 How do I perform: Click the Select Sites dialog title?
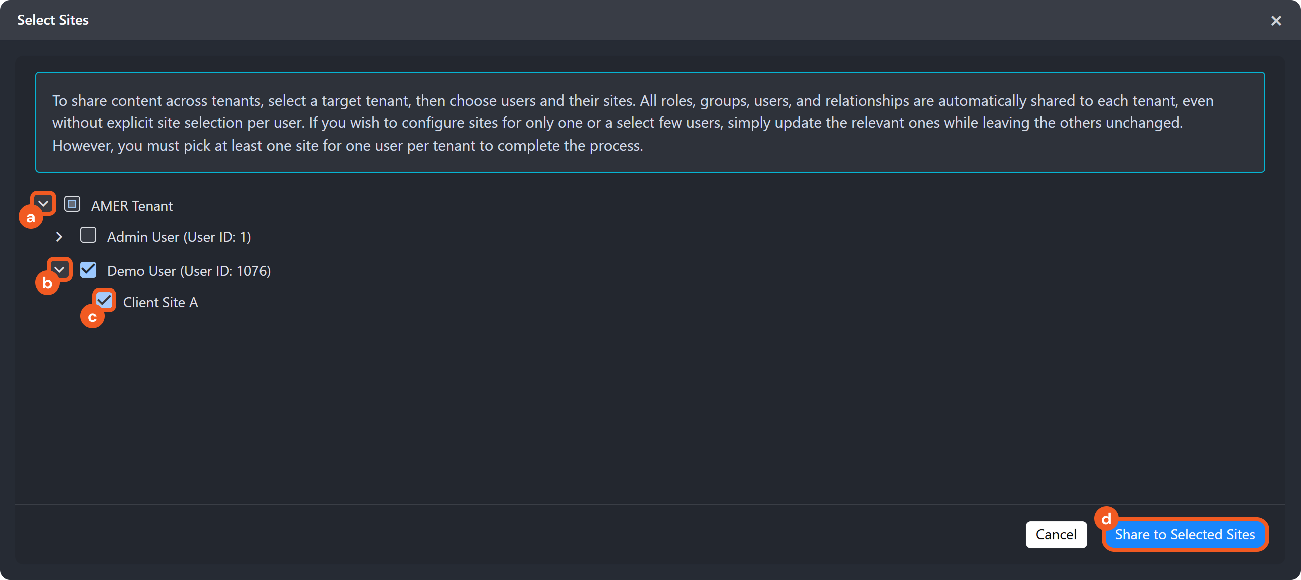(53, 20)
